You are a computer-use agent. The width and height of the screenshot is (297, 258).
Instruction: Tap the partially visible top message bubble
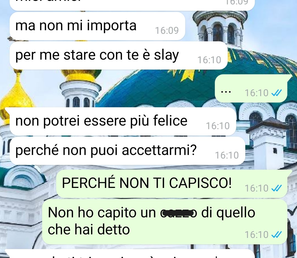(132, 5)
